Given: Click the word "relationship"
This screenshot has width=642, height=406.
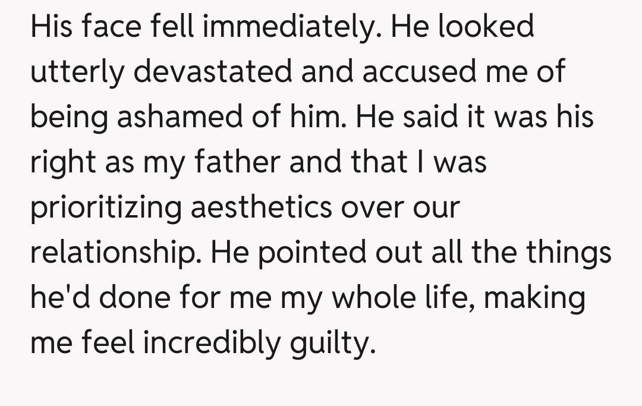Looking at the screenshot, I should point(115,254).
